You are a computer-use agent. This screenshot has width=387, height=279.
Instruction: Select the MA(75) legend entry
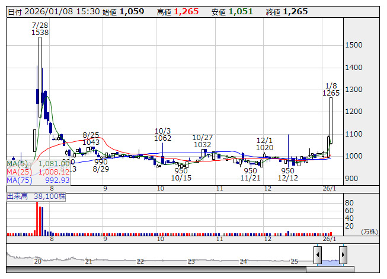38,180
